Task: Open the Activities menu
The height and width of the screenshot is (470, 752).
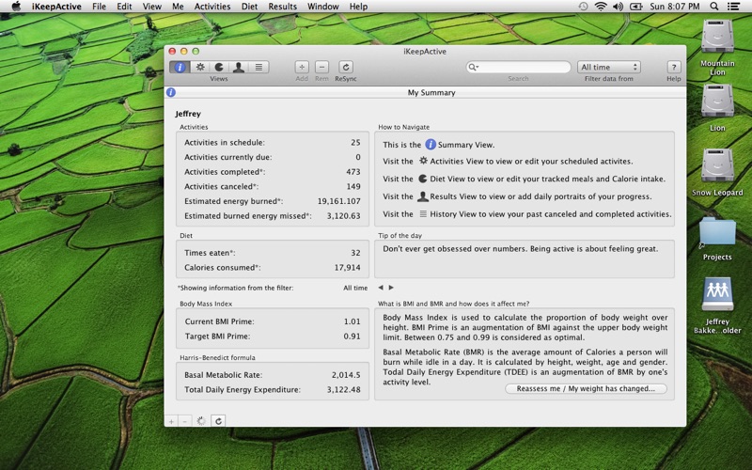Action: [x=211, y=7]
